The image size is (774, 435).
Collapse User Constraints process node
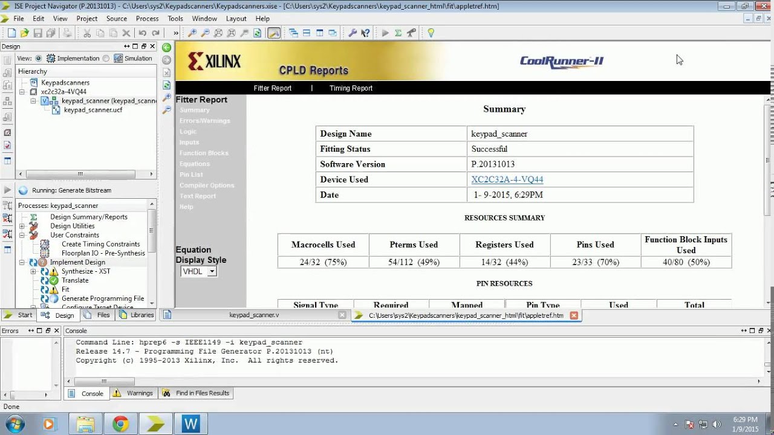(x=22, y=235)
